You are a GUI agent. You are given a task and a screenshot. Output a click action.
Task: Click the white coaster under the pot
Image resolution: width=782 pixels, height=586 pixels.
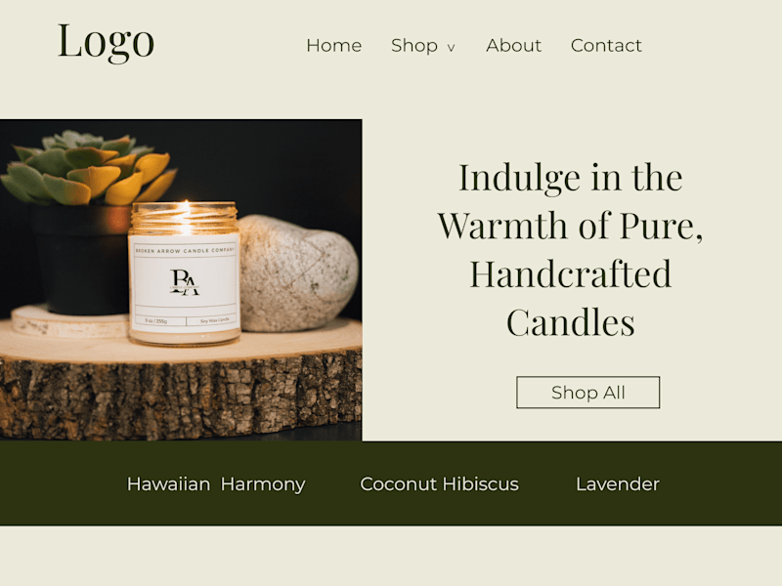[x=69, y=321]
